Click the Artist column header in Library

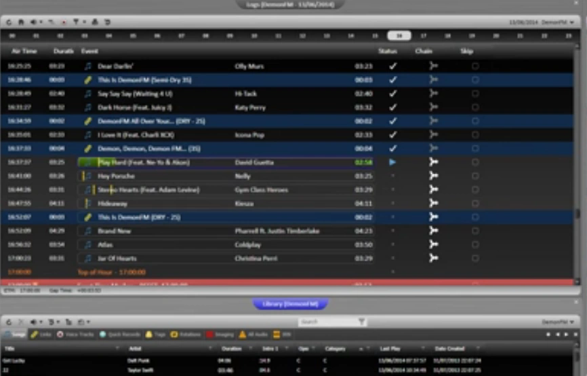coord(135,349)
